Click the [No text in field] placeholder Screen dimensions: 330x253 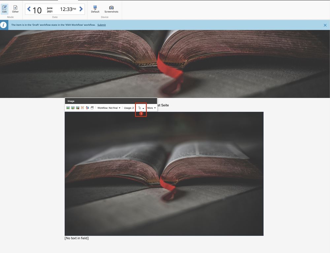pos(77,238)
